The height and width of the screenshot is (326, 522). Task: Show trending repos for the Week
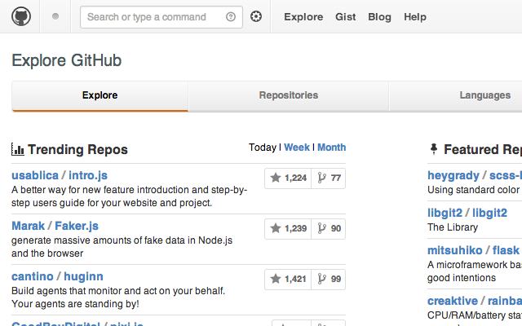coord(297,148)
